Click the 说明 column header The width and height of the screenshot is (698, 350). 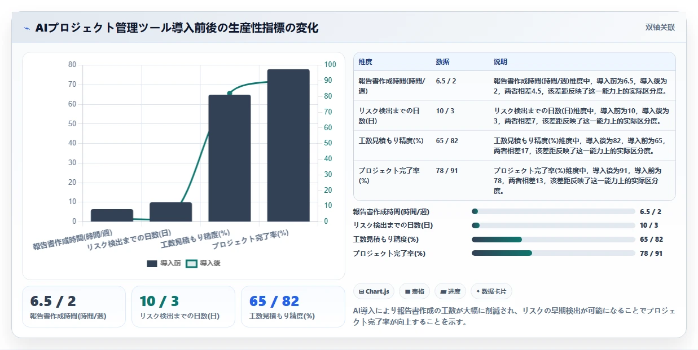click(x=501, y=61)
